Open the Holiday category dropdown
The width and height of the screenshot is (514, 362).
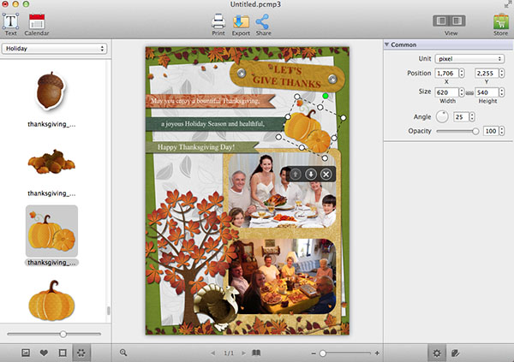[x=54, y=49]
